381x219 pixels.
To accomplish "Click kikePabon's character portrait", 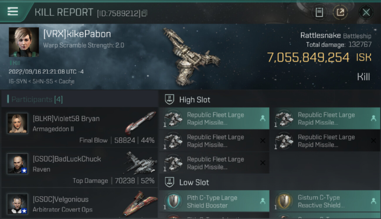I will click(x=24, y=42).
